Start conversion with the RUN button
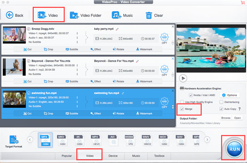The width and height of the screenshot is (247, 163). click(234, 149)
